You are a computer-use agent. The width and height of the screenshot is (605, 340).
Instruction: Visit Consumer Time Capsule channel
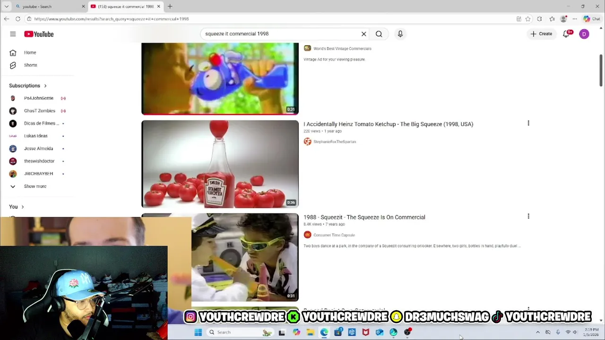(x=334, y=235)
